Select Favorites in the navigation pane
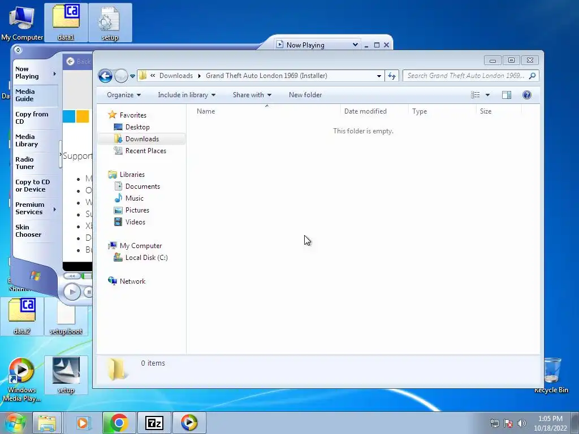This screenshot has height=434, width=579. click(127, 115)
